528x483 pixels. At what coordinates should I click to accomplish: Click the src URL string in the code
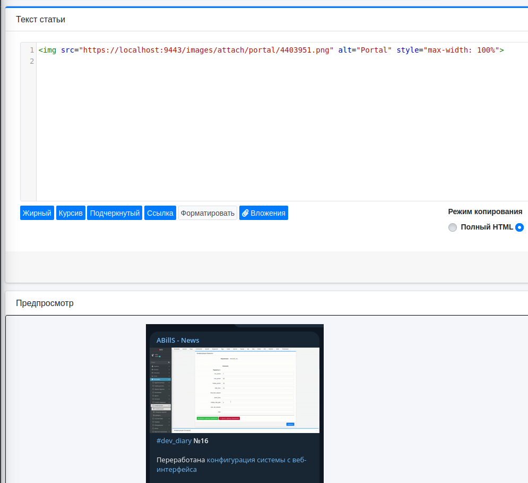click(x=206, y=50)
